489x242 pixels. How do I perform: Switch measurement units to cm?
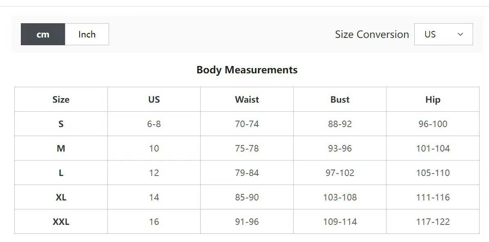[43, 34]
